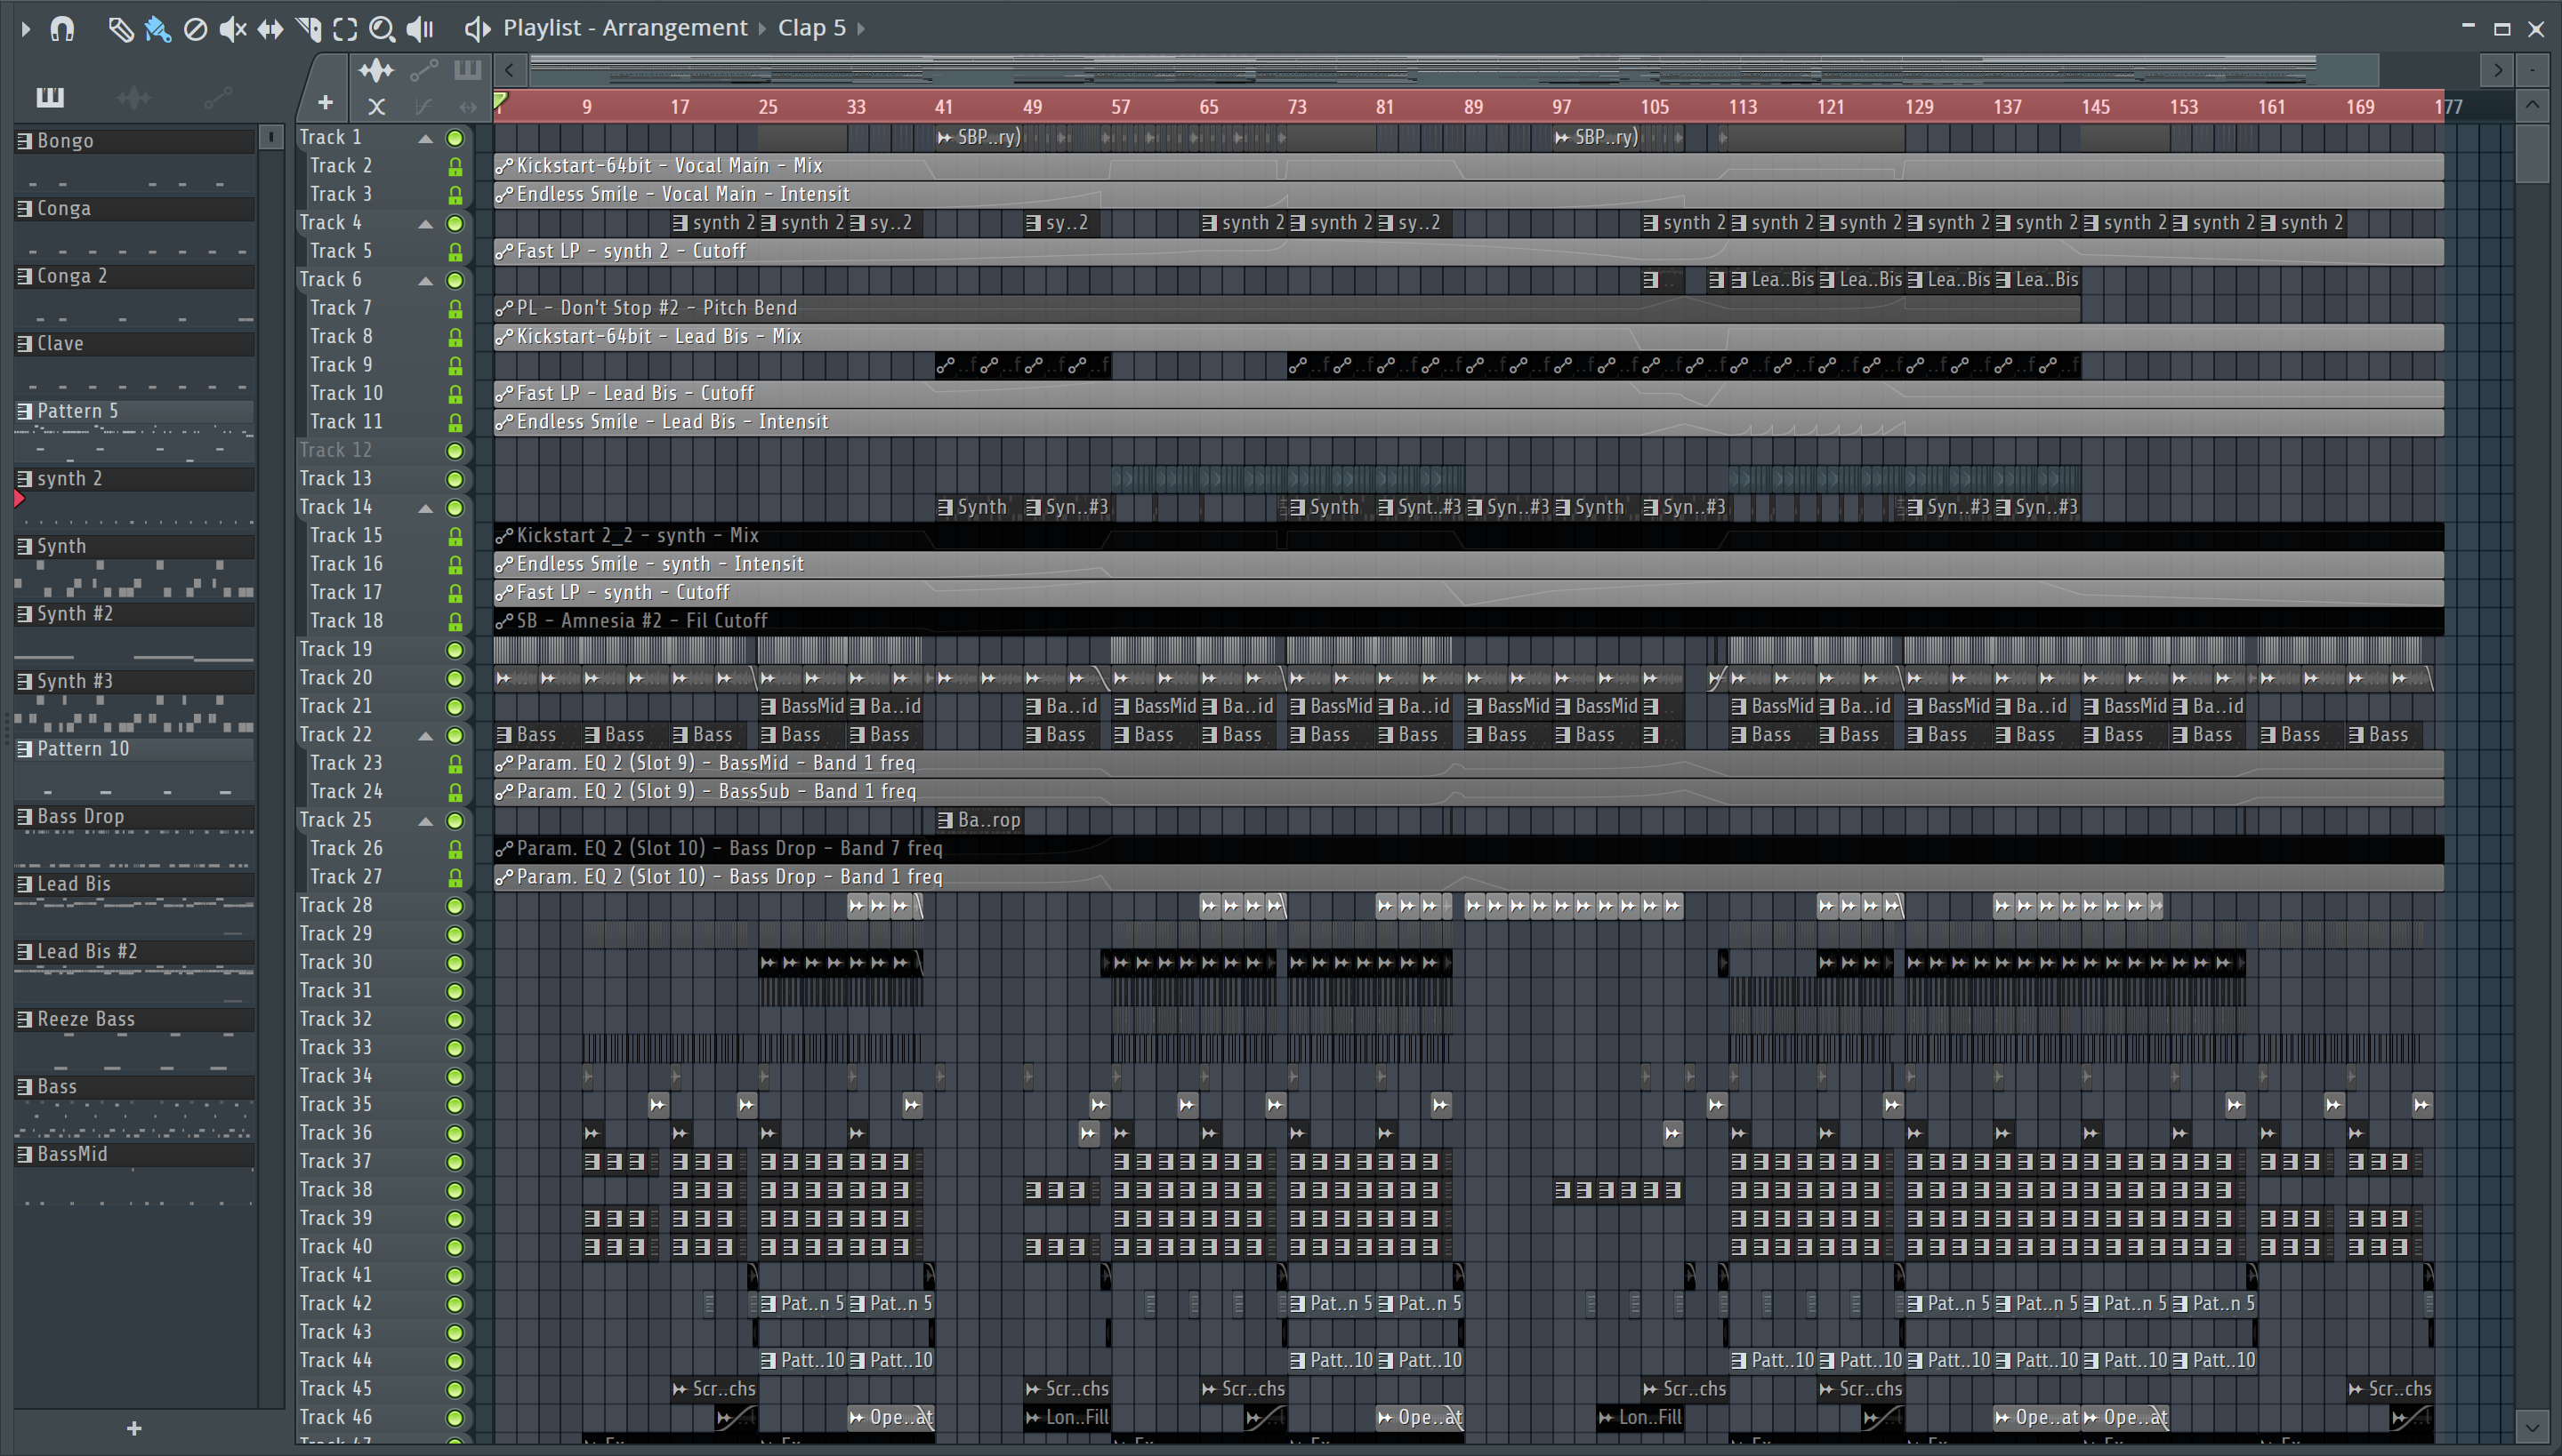Click bar 105 on the timeline ruler
This screenshot has width=2562, height=1456.
[x=1655, y=106]
